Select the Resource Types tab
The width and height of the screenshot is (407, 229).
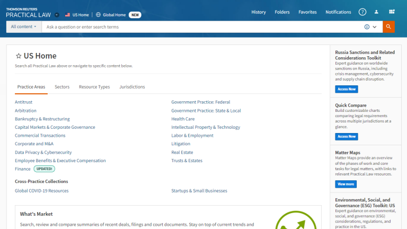point(94,87)
